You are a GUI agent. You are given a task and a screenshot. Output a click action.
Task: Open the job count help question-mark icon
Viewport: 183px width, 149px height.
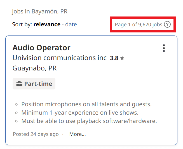click(167, 25)
